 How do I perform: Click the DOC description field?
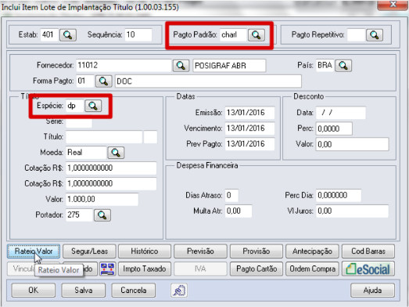(208, 81)
